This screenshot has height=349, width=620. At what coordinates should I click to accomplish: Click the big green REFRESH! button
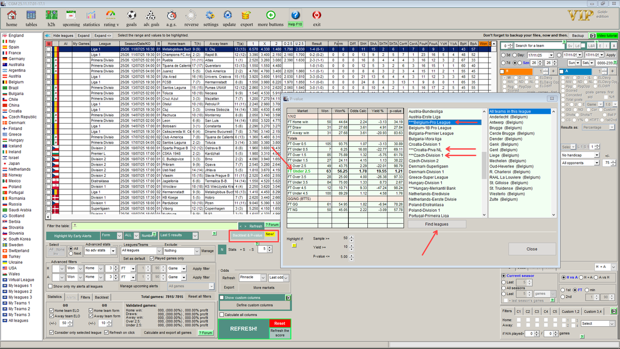(x=243, y=328)
